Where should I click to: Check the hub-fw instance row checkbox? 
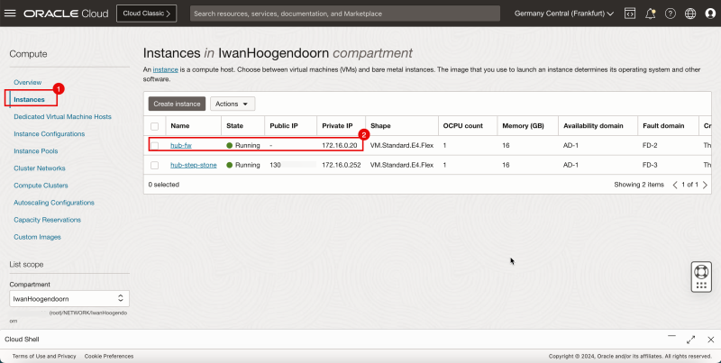point(155,145)
